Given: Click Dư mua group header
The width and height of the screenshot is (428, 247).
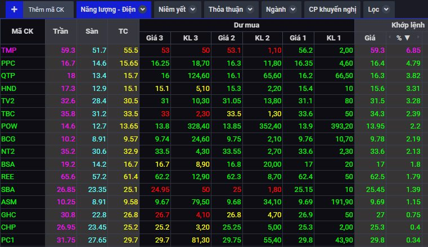Looking at the screenshot, I should 246,25.
